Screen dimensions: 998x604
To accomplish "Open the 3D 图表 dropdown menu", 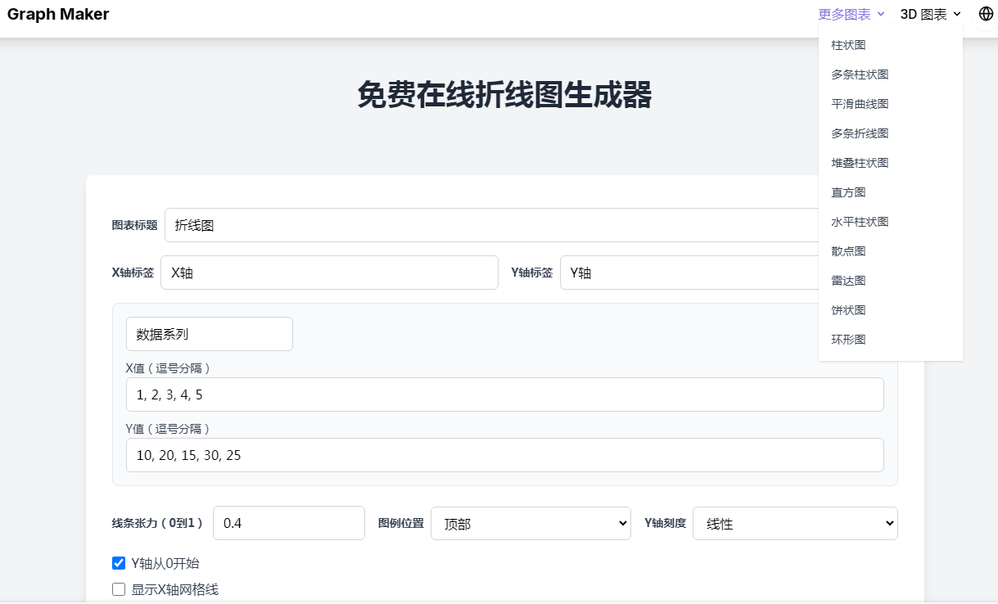I will click(x=930, y=14).
